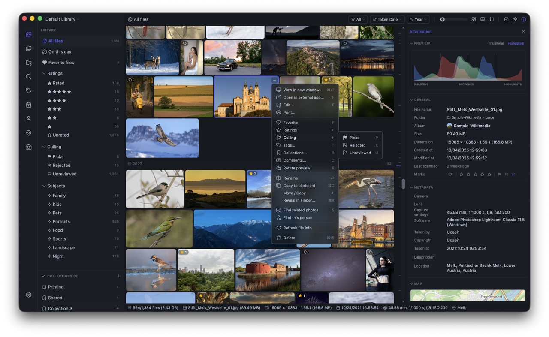This screenshot has width=549, height=337.
Task: Switch to filmstrip view icon
Action: (483, 19)
